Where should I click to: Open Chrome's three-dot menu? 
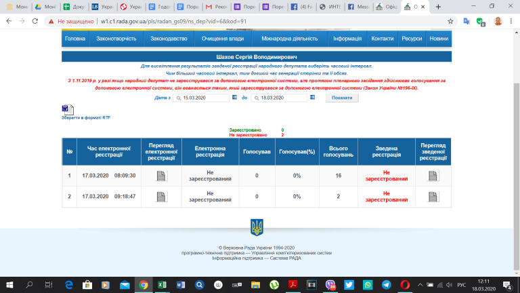[512, 21]
